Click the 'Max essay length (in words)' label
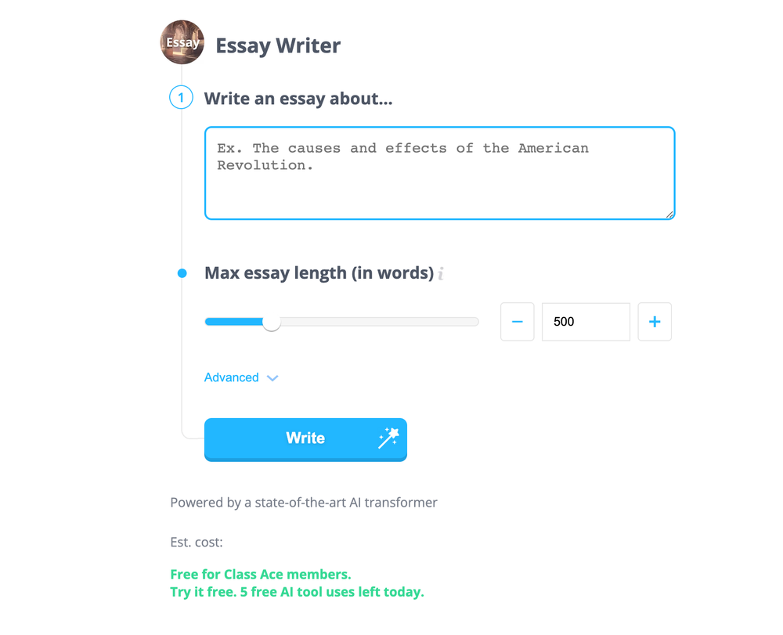Image resolution: width=783 pixels, height=635 pixels. pos(319,273)
